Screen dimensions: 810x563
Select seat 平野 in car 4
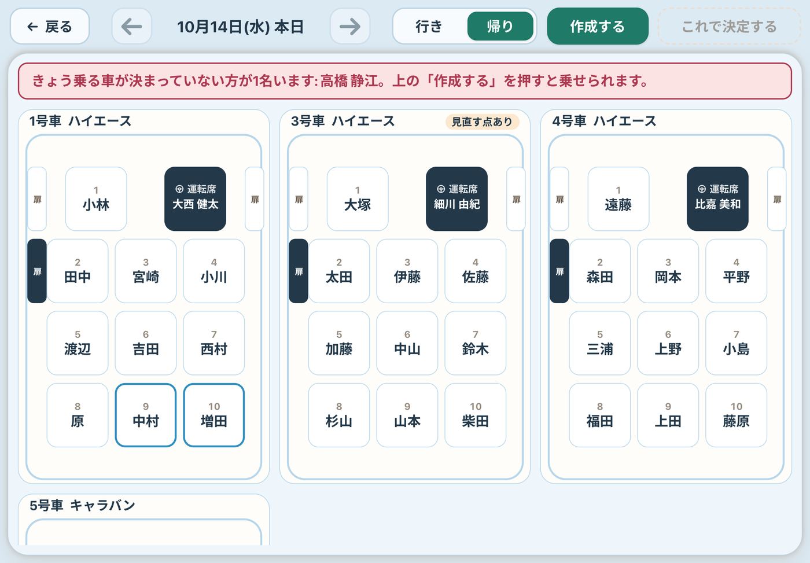[x=737, y=271]
